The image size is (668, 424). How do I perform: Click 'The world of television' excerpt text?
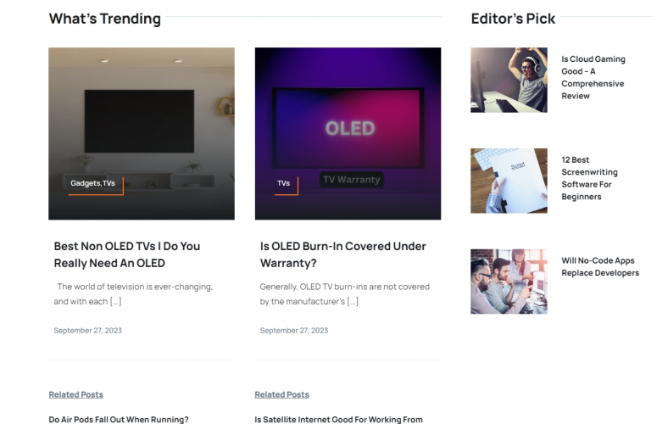click(133, 294)
